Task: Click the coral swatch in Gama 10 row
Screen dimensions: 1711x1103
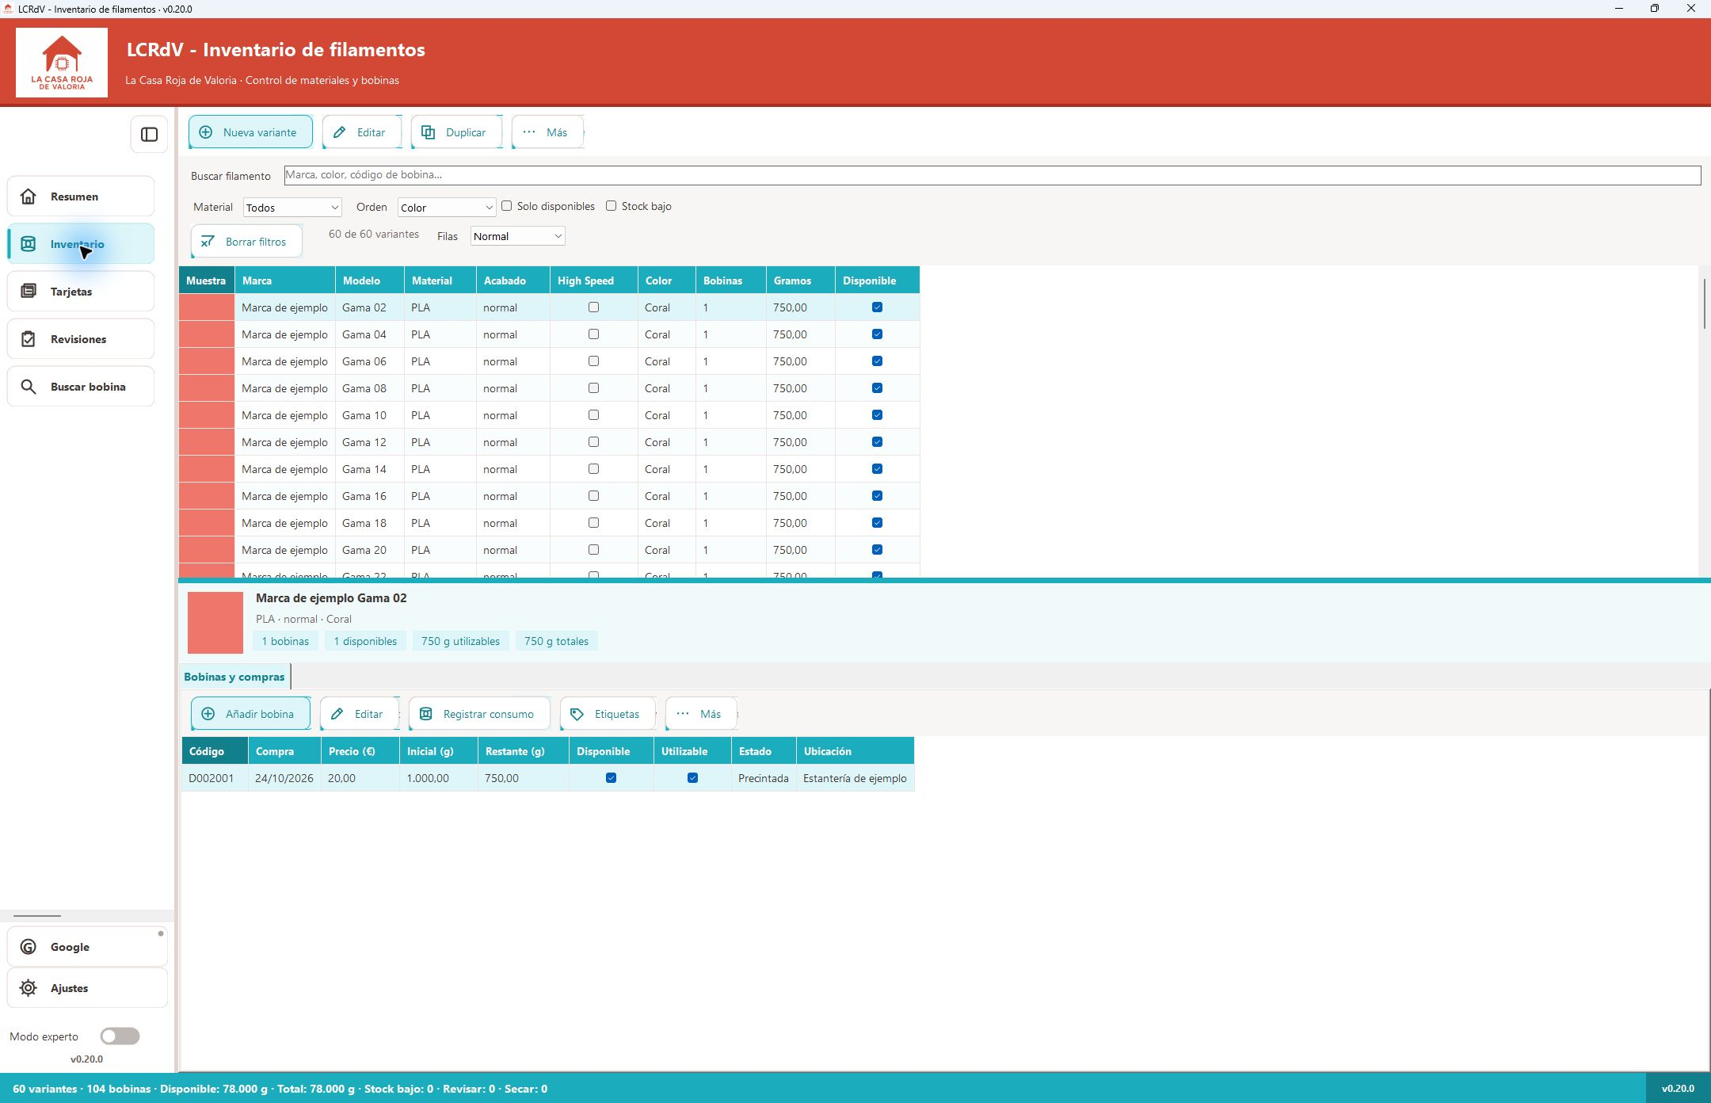Action: pyautogui.click(x=207, y=415)
